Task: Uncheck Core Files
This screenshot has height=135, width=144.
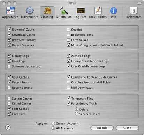Action: pyautogui.click(x=9, y=114)
